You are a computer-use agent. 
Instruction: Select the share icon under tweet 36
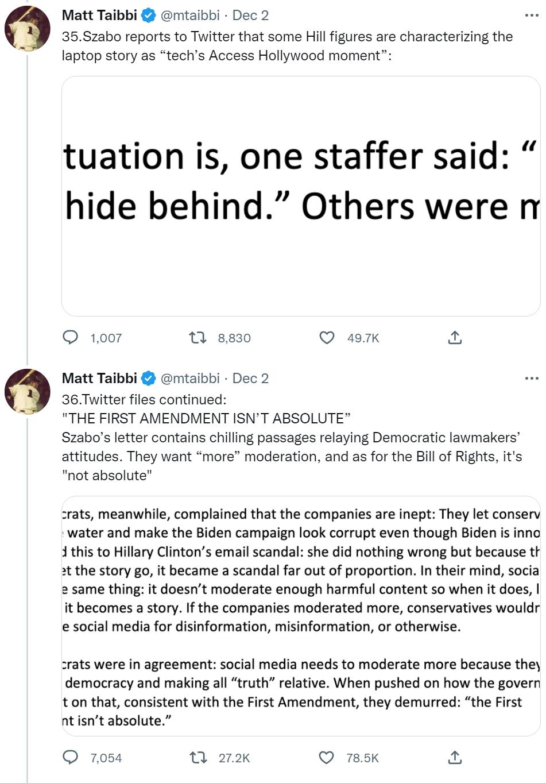pos(455,758)
